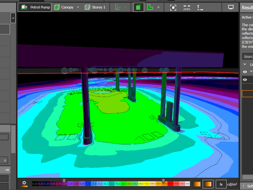Screen dimensions: 253x190
Task: Open the Canopy dropdown arrow
Action: (78, 7)
